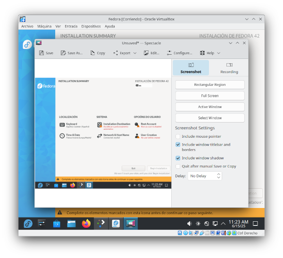Open the Dolphin file manager from taskbar
The height and width of the screenshot is (258, 283).
[72, 224]
